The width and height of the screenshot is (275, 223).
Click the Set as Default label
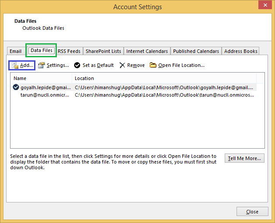(98, 65)
